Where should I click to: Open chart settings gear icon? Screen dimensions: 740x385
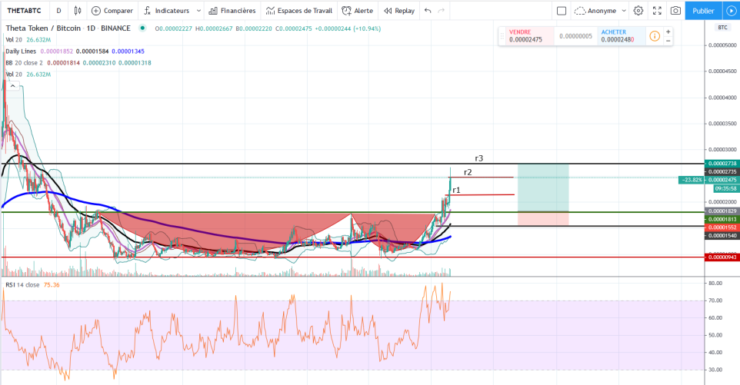pyautogui.click(x=638, y=10)
